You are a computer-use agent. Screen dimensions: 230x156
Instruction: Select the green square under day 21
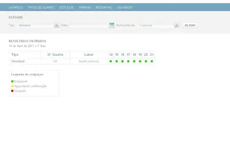[x=152, y=61]
